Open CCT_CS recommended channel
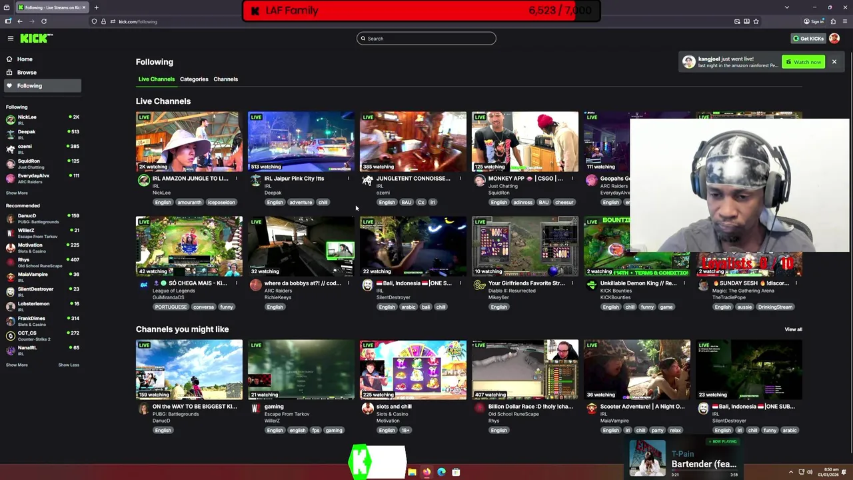The height and width of the screenshot is (480, 853). [x=42, y=336]
